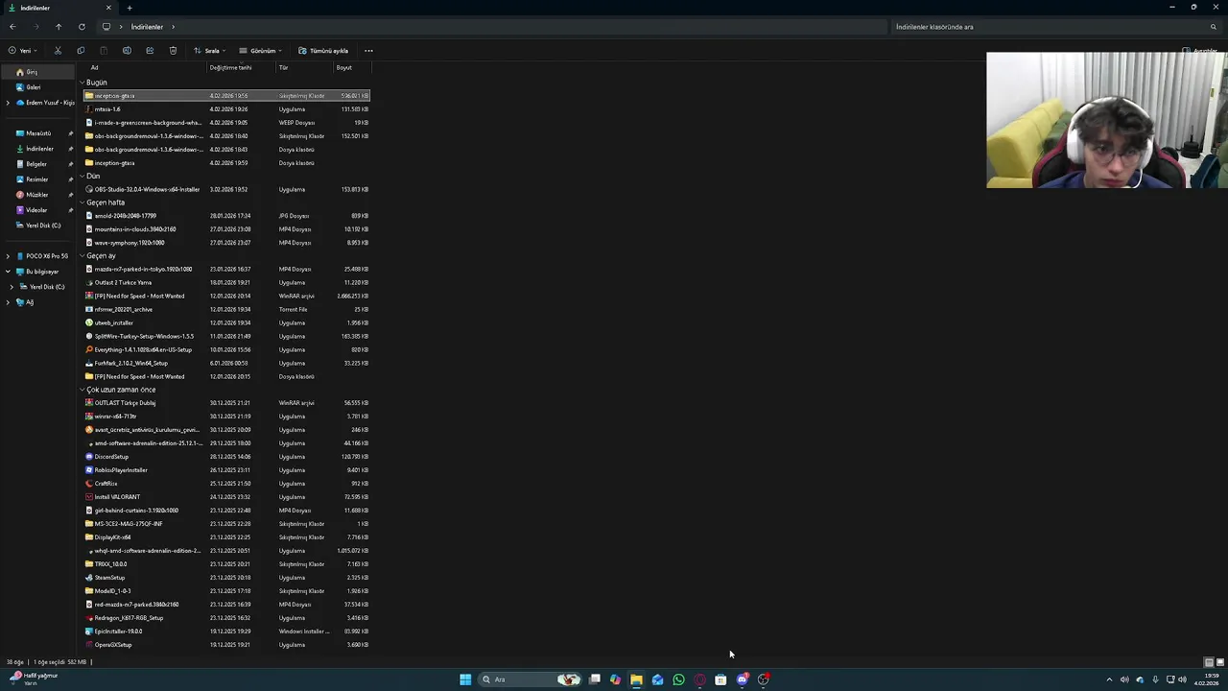The width and height of the screenshot is (1228, 691).
Task: Collapse the Çok uzun zaman önce group
Action: click(x=83, y=390)
